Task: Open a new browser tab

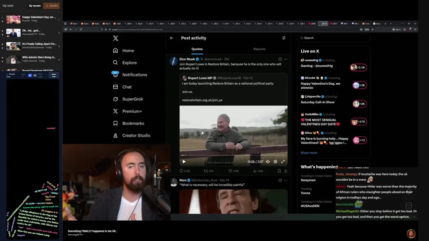Action: (x=385, y=23)
